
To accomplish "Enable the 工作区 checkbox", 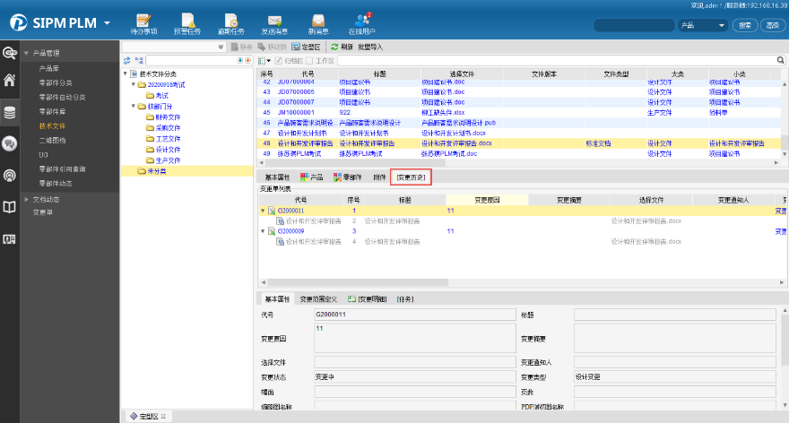I will (310, 60).
